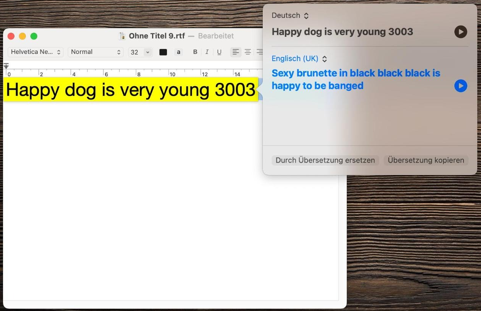481x311 pixels.
Task: Select the center alignment icon
Action: [248, 52]
